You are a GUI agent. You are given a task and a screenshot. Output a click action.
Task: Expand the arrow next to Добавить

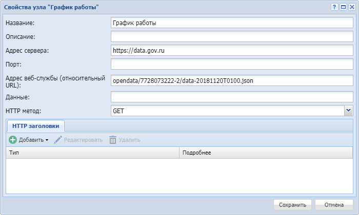[47, 140]
